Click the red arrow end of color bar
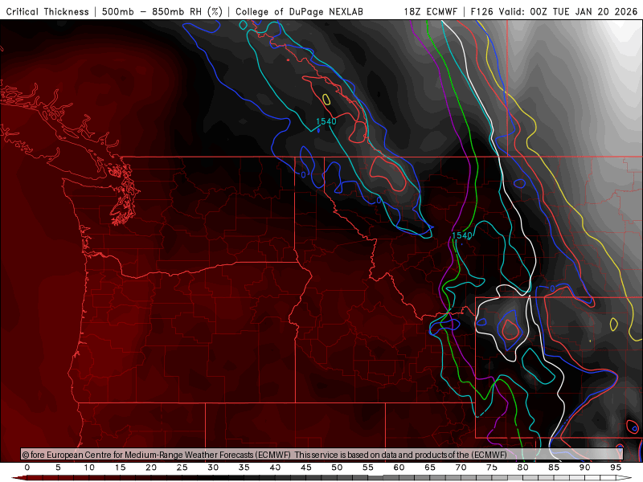This screenshot has width=643, height=482. [18, 478]
